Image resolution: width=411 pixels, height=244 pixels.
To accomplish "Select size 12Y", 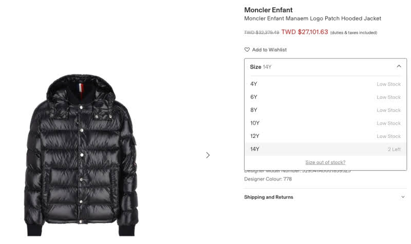I will point(325,136).
